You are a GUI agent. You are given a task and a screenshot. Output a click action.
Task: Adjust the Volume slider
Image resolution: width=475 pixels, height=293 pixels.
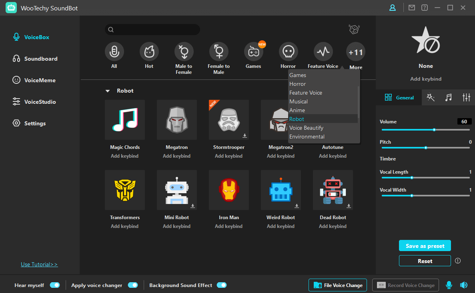(426, 130)
